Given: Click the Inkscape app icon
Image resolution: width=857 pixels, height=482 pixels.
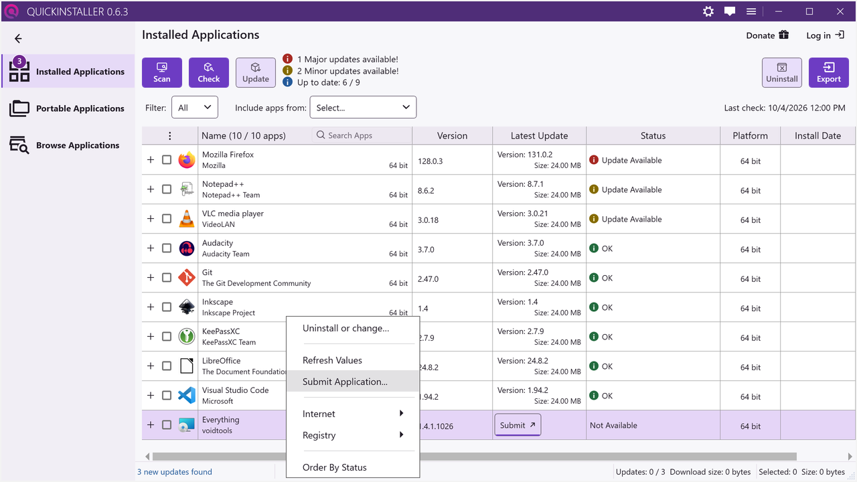Looking at the screenshot, I should [x=187, y=307].
